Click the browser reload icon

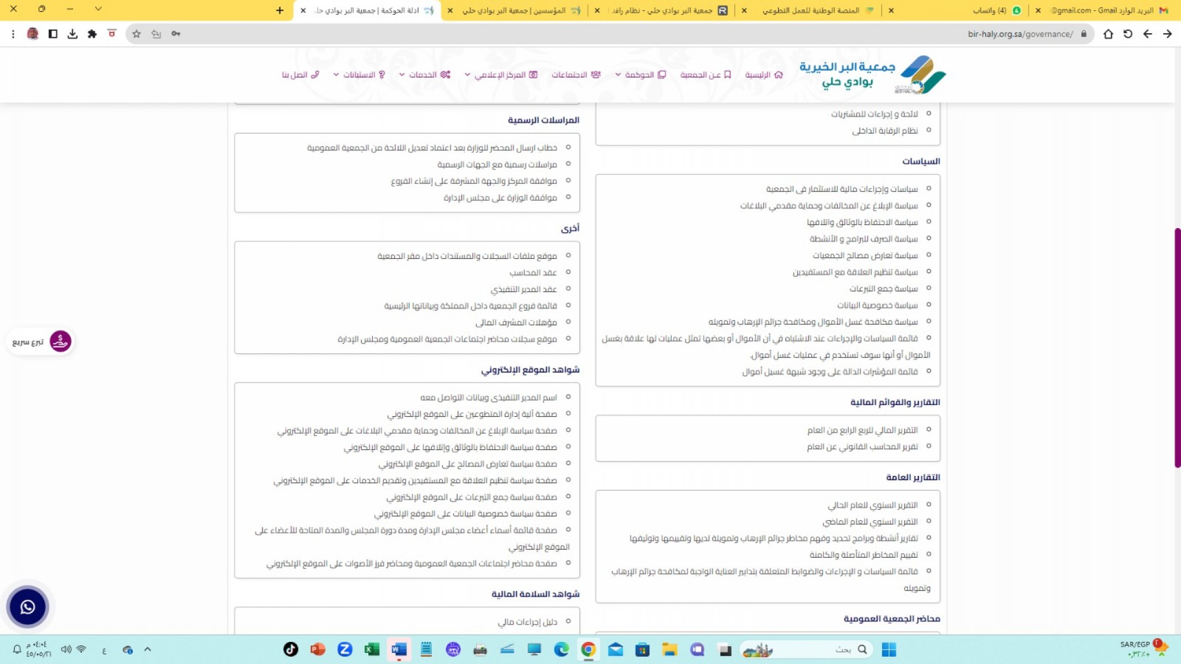[x=1128, y=34]
